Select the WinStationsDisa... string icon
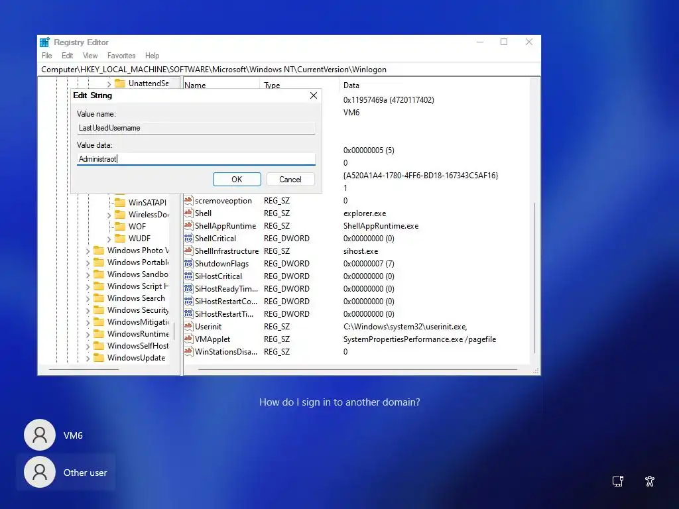Viewport: 679px width, 509px height. click(x=188, y=351)
